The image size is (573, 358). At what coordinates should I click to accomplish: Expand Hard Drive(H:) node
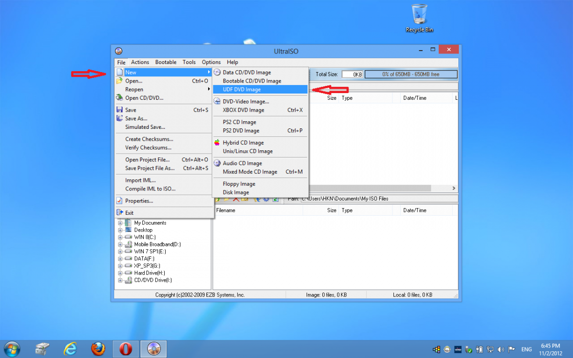[x=120, y=273]
